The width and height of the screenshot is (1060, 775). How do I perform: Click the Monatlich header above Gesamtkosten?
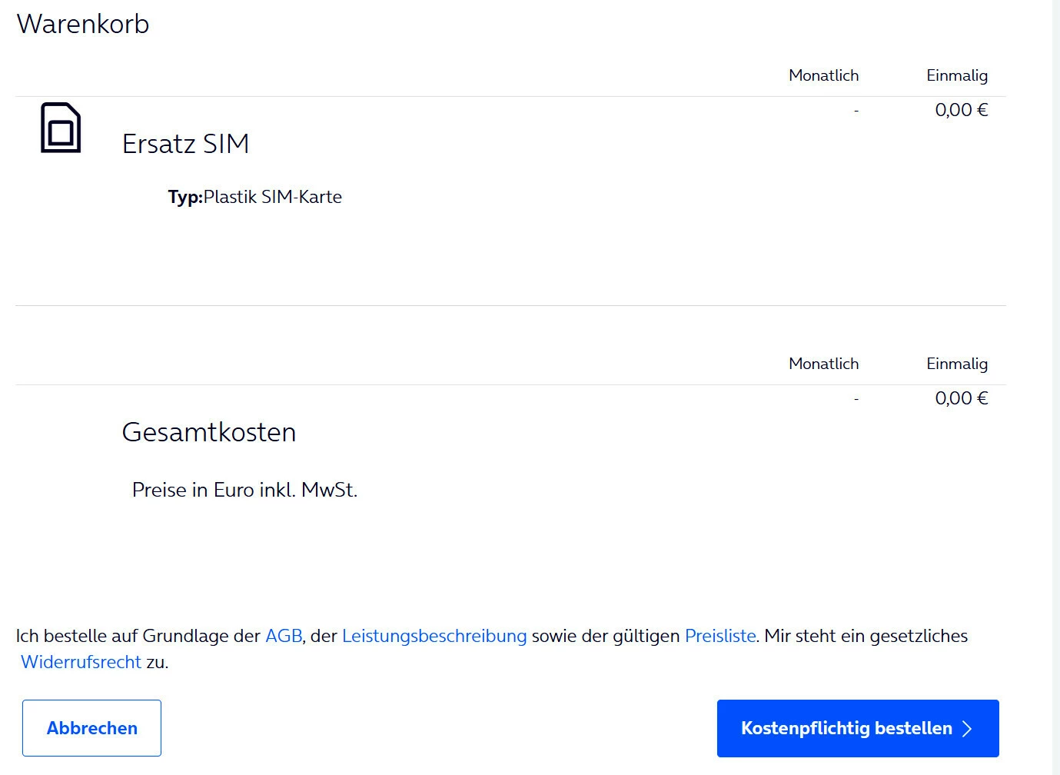(x=823, y=364)
